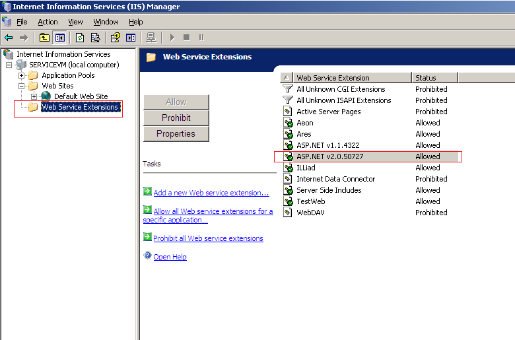Screen dimensions: 515x340
Task: Click the ASP.NET v1.1.4322 extension icon
Action: coord(288,145)
